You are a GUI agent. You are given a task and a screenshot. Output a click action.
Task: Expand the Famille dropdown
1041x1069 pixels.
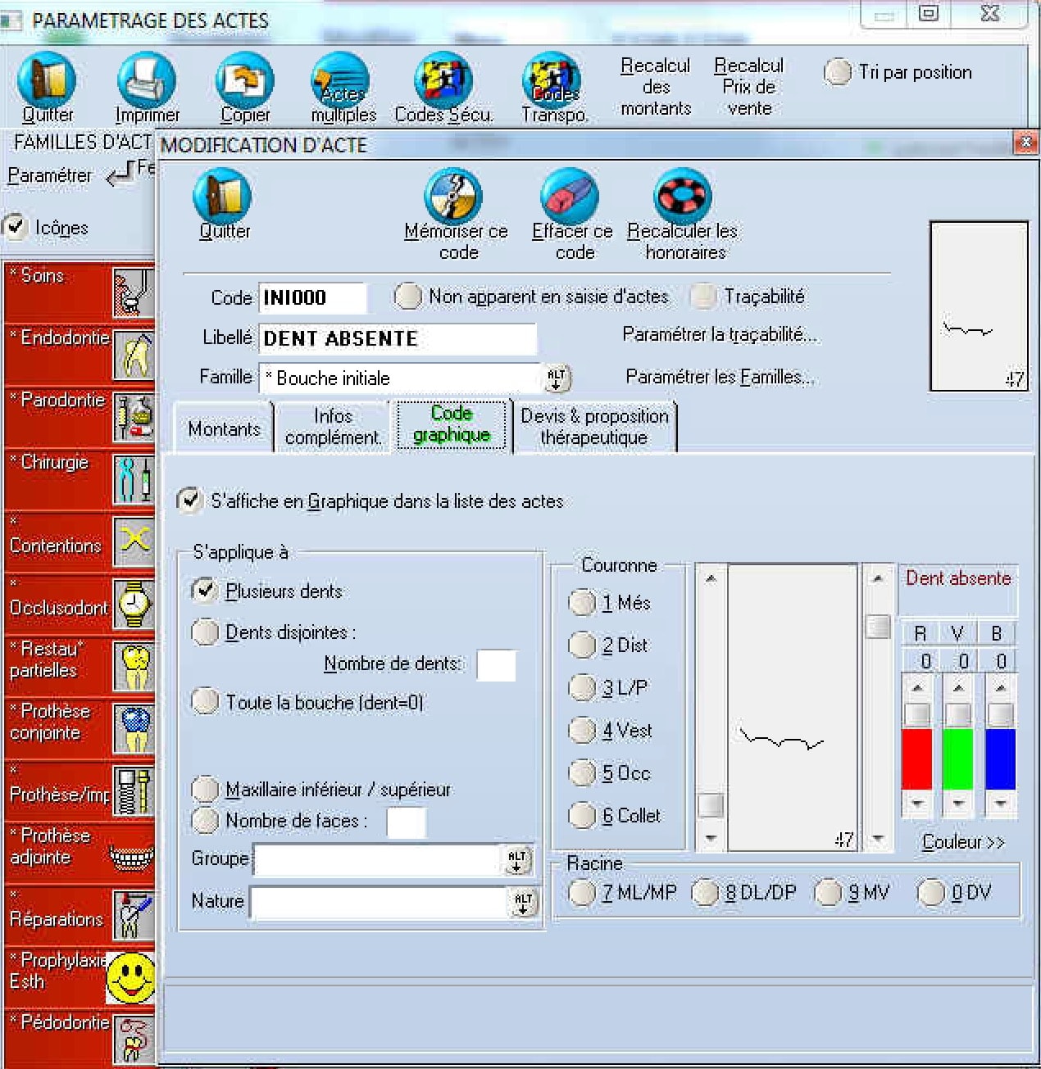click(557, 378)
